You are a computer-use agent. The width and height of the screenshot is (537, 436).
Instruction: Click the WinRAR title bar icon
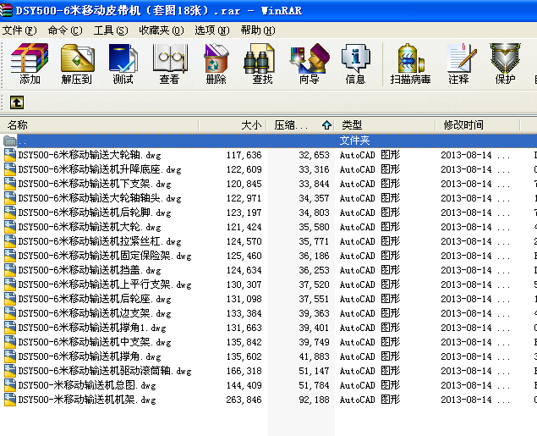tap(6, 10)
